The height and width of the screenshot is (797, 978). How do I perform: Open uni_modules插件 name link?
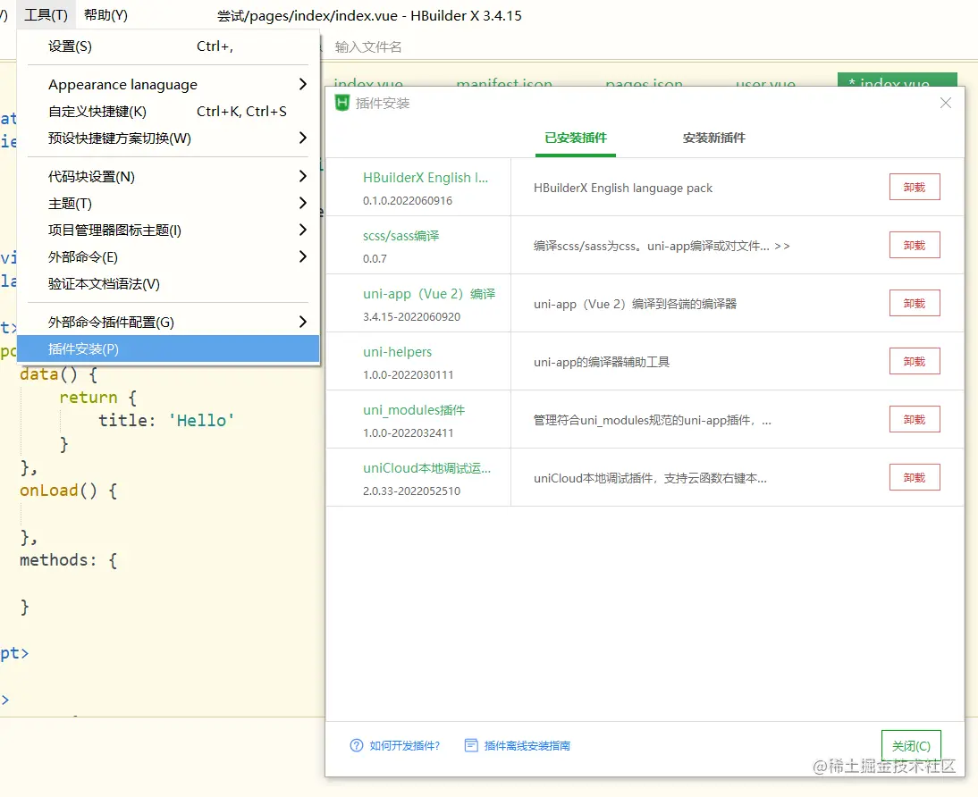(x=414, y=410)
